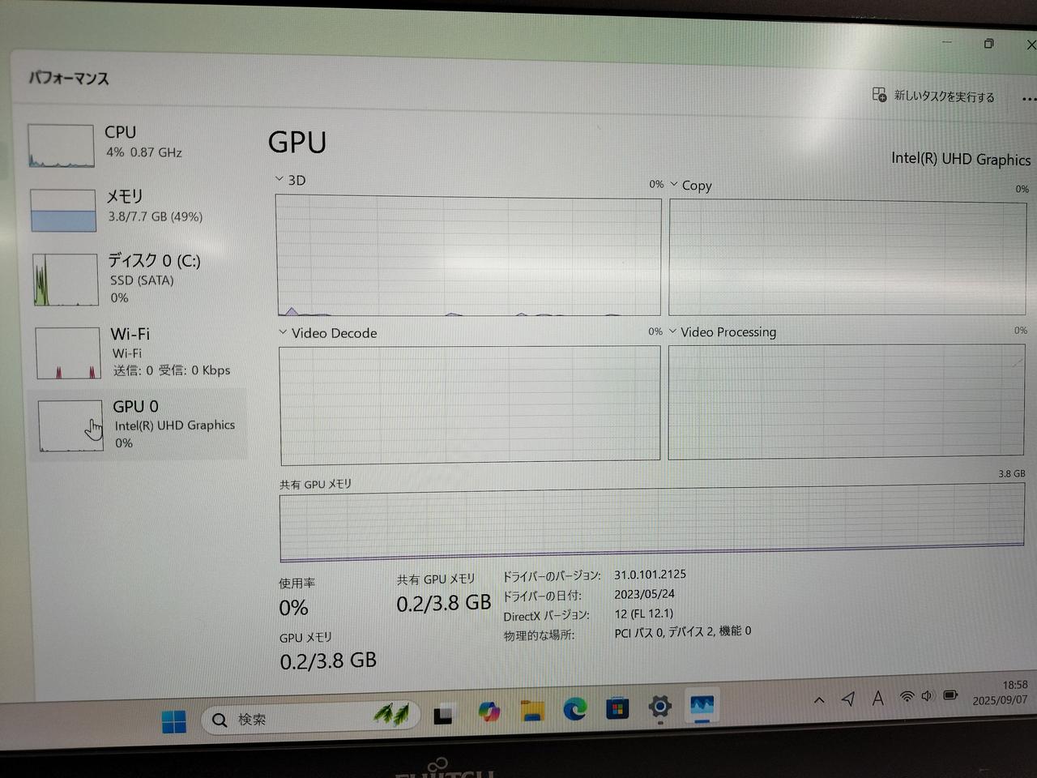Show hidden tray icons chevron
Screen dimensions: 1037x778
pos(819,700)
